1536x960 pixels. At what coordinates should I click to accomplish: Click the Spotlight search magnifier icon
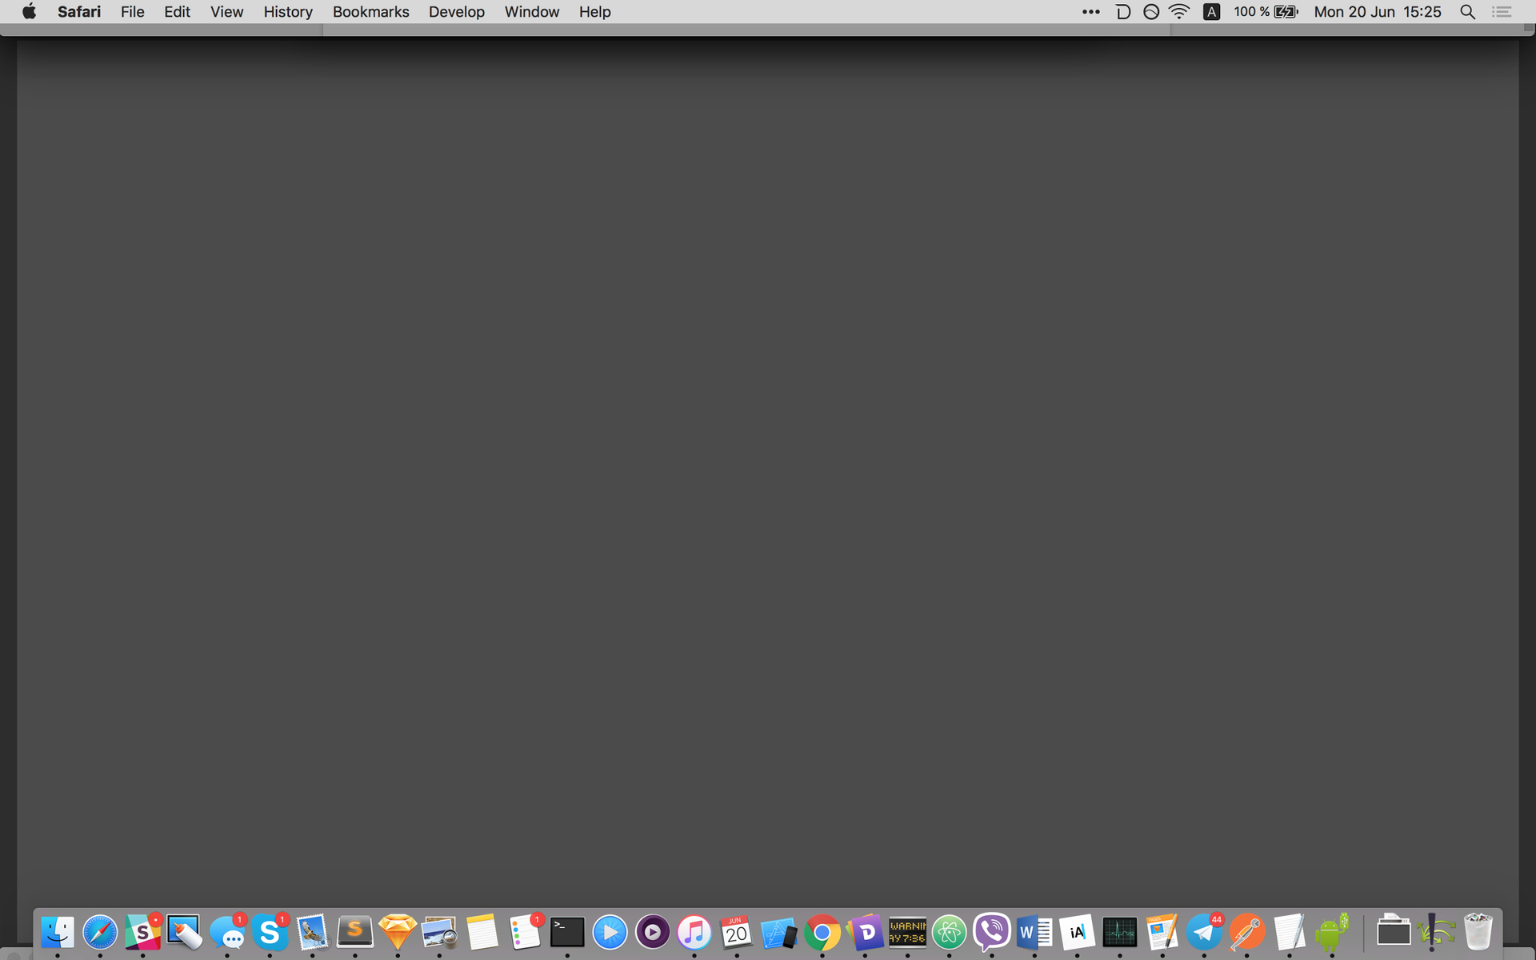point(1467,12)
